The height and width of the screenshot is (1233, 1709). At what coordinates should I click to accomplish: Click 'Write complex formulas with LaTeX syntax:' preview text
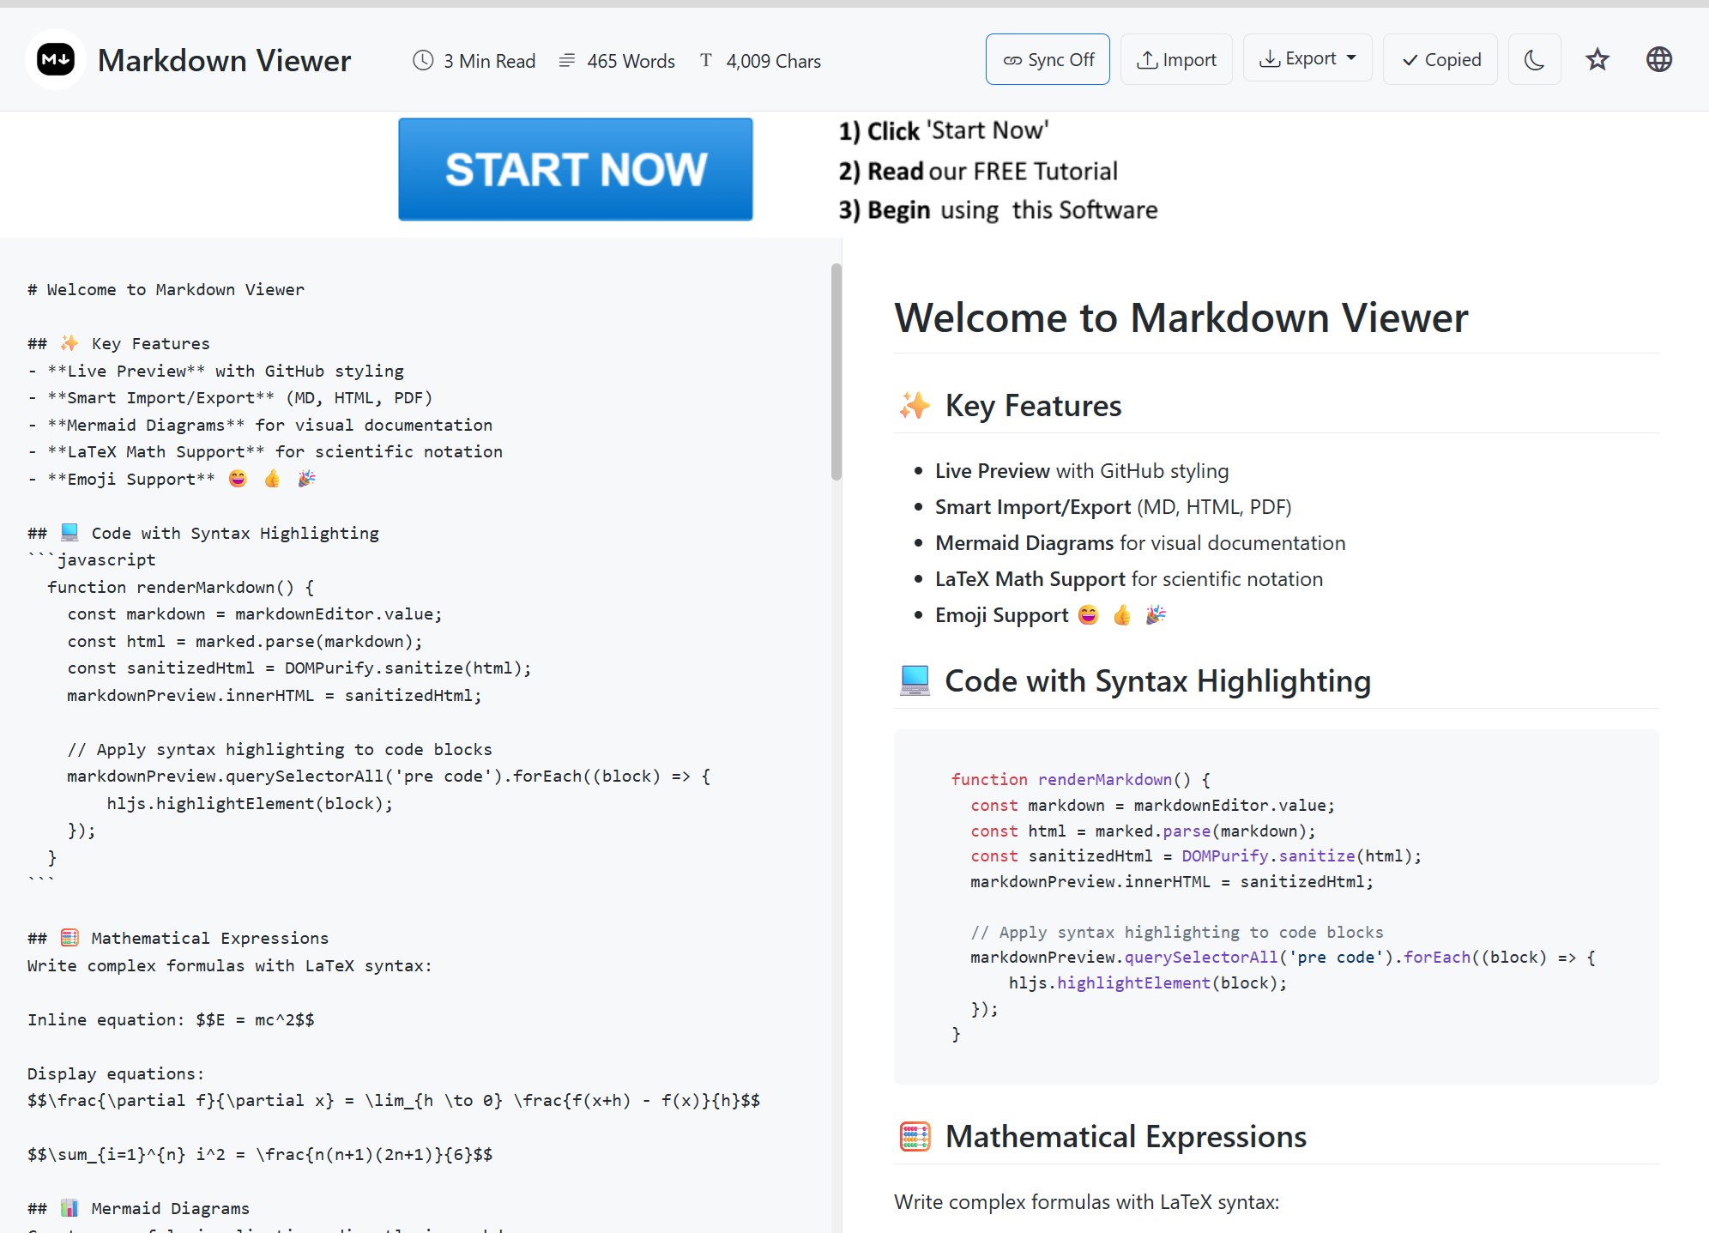1086,1202
